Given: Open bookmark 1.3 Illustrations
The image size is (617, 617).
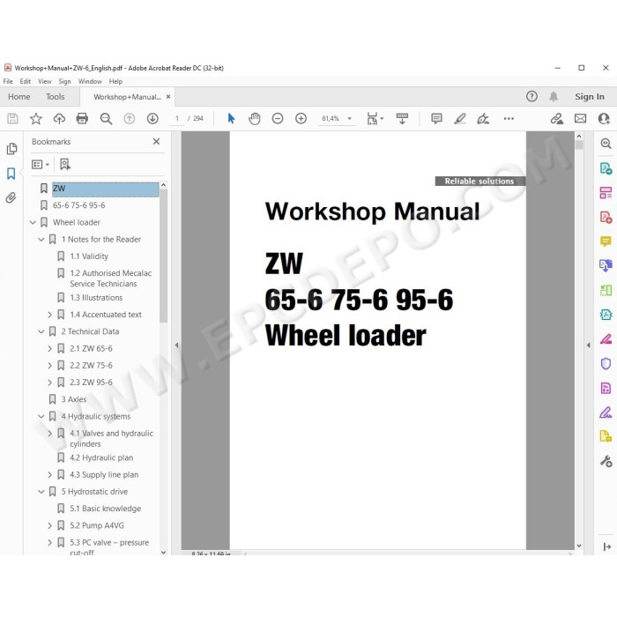Looking at the screenshot, I should click(96, 298).
